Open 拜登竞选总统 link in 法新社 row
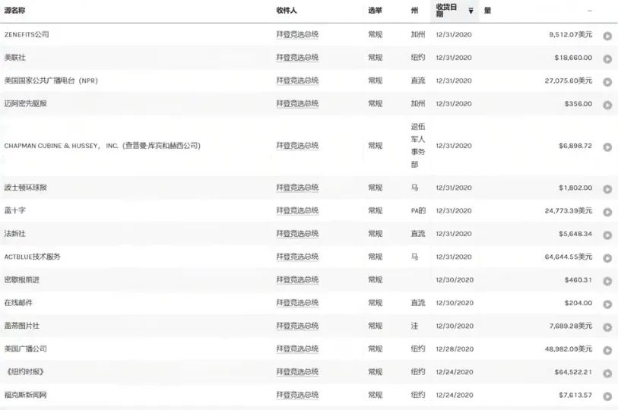The height and width of the screenshot is (410, 618). click(297, 234)
